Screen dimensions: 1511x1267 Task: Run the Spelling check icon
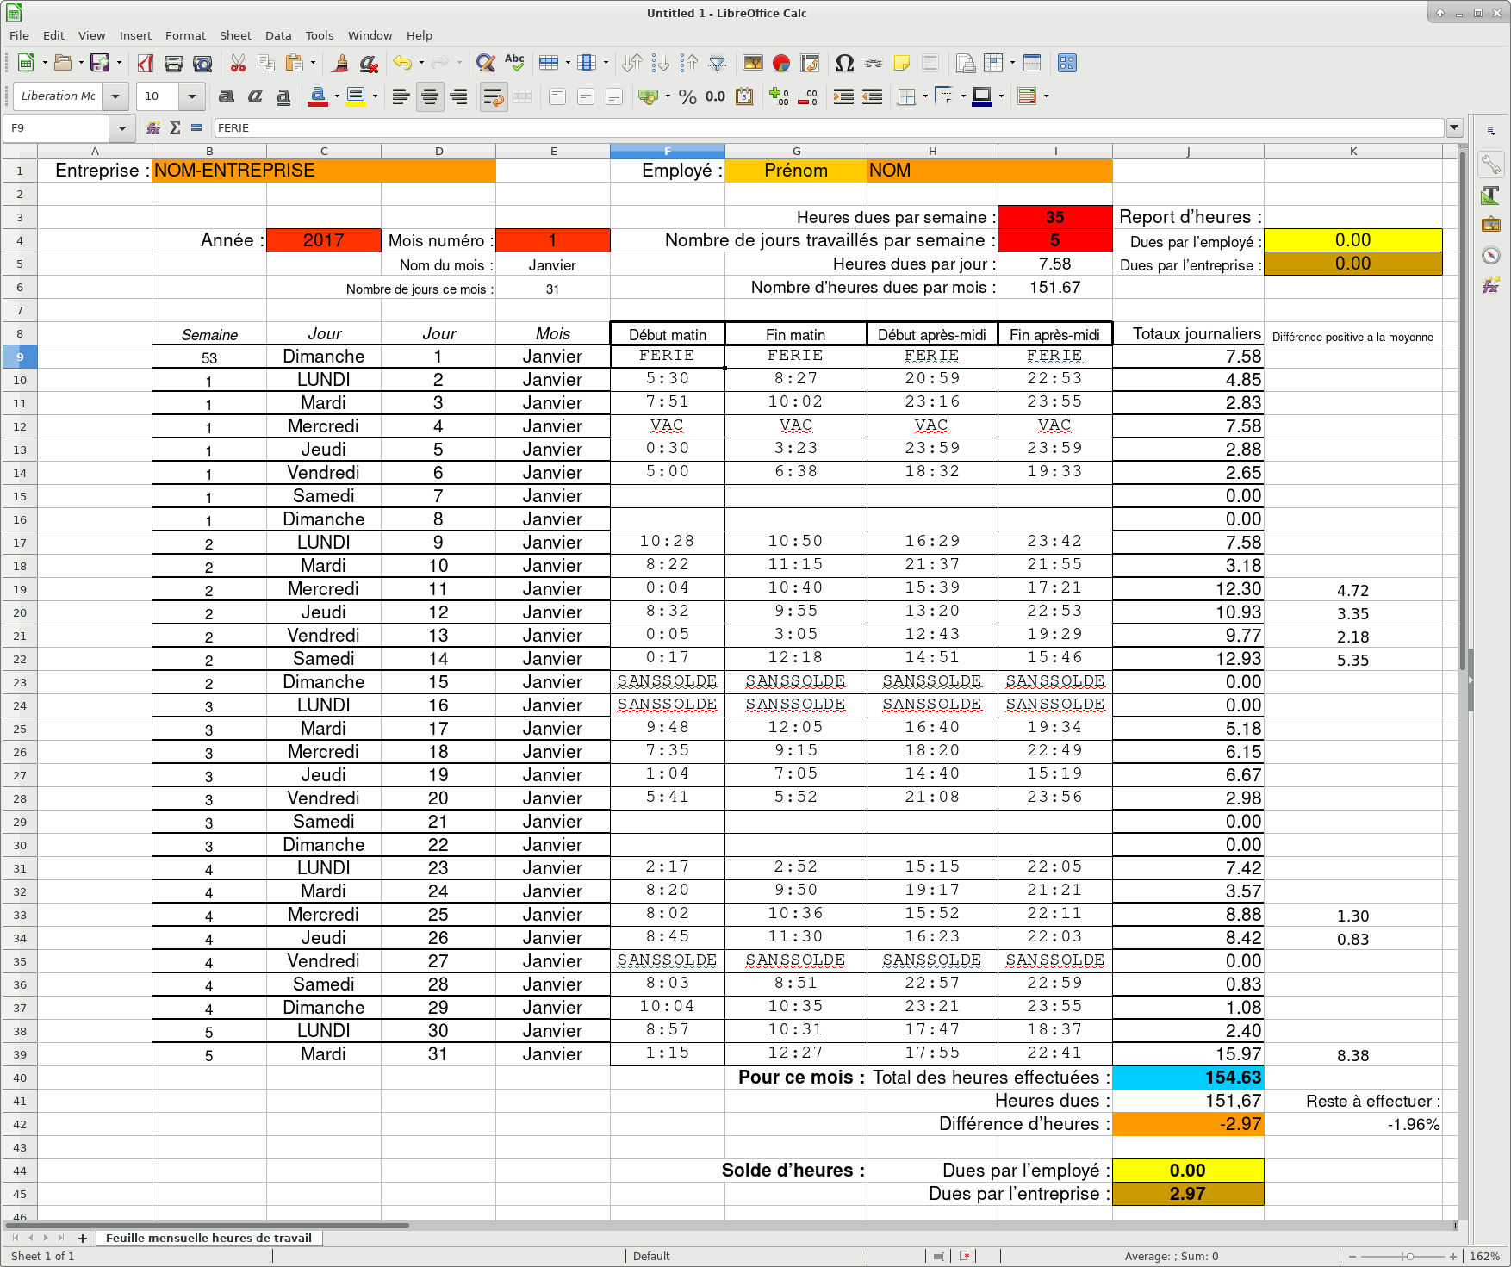coord(514,63)
